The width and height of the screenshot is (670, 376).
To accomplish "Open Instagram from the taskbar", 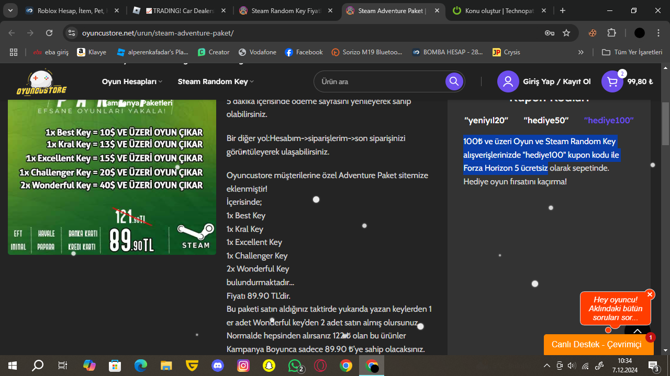I will (243, 366).
